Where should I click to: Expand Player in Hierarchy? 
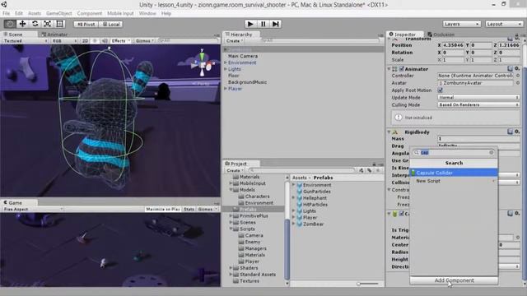tap(226, 89)
